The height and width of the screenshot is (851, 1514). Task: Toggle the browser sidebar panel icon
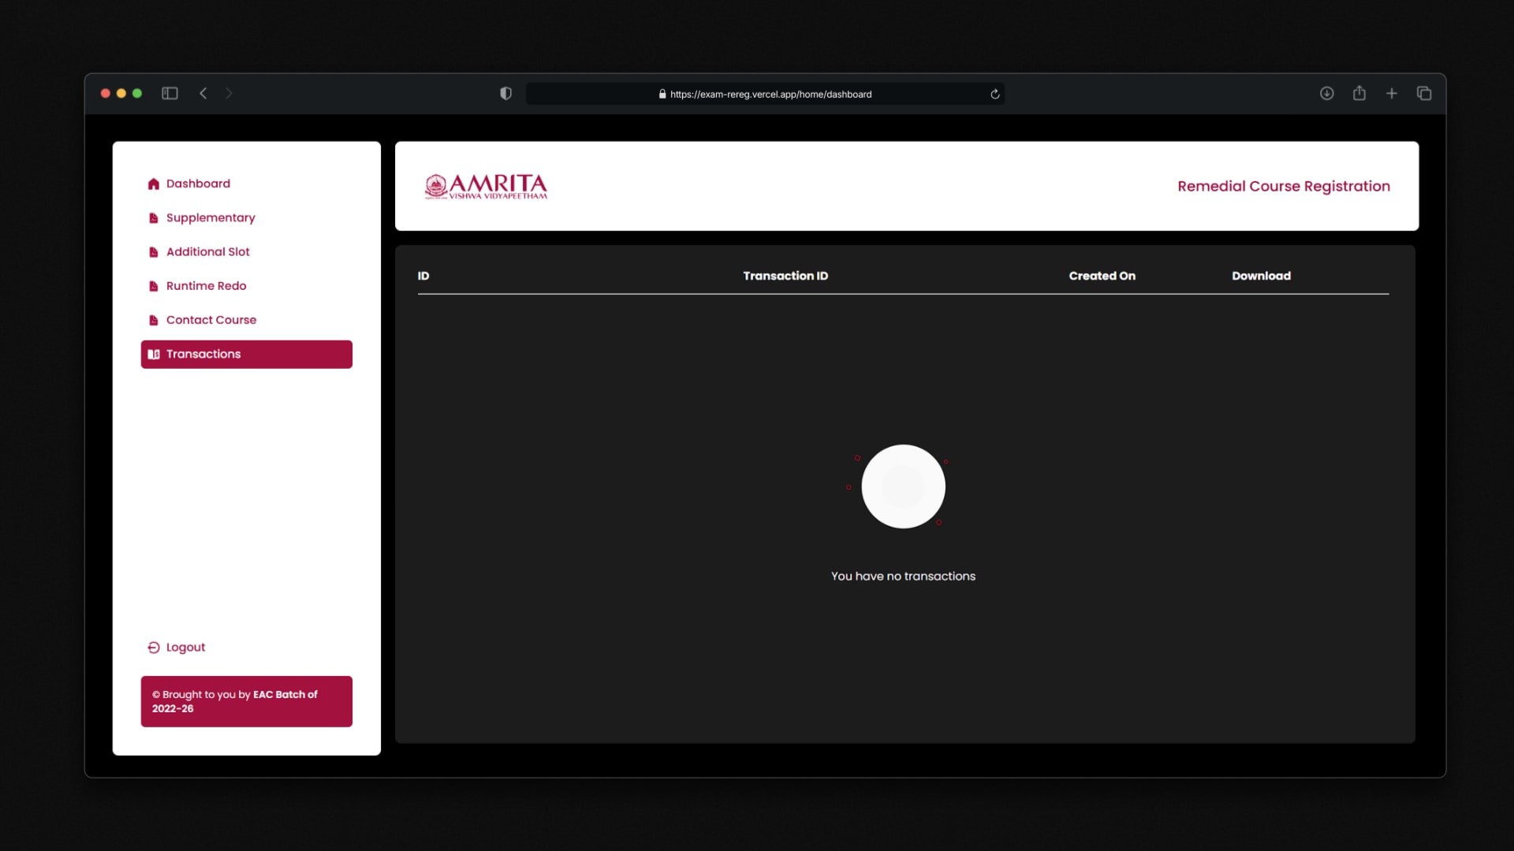click(x=170, y=93)
